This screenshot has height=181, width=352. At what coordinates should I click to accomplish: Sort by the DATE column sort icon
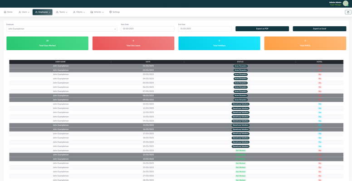coord(184,62)
